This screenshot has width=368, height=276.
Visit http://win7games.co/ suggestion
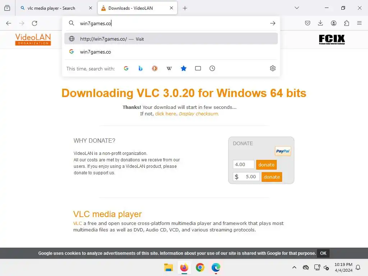(171, 39)
